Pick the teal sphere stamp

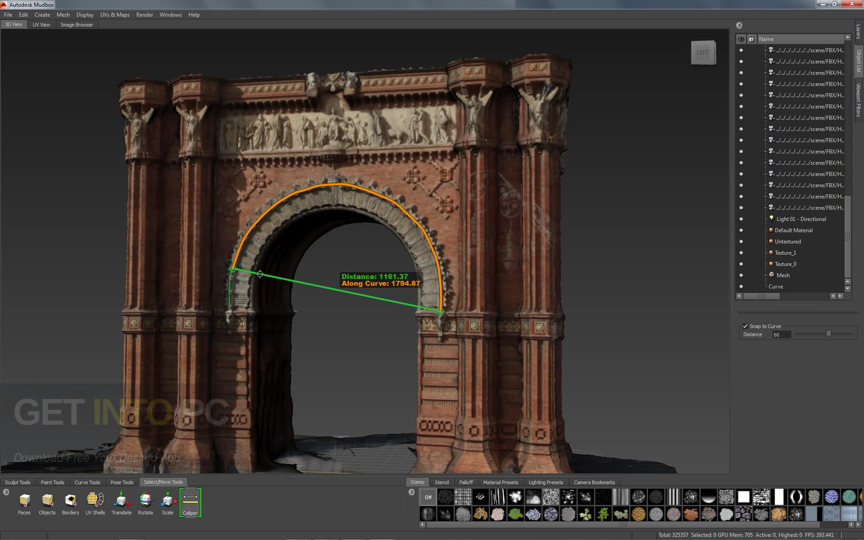(x=849, y=497)
